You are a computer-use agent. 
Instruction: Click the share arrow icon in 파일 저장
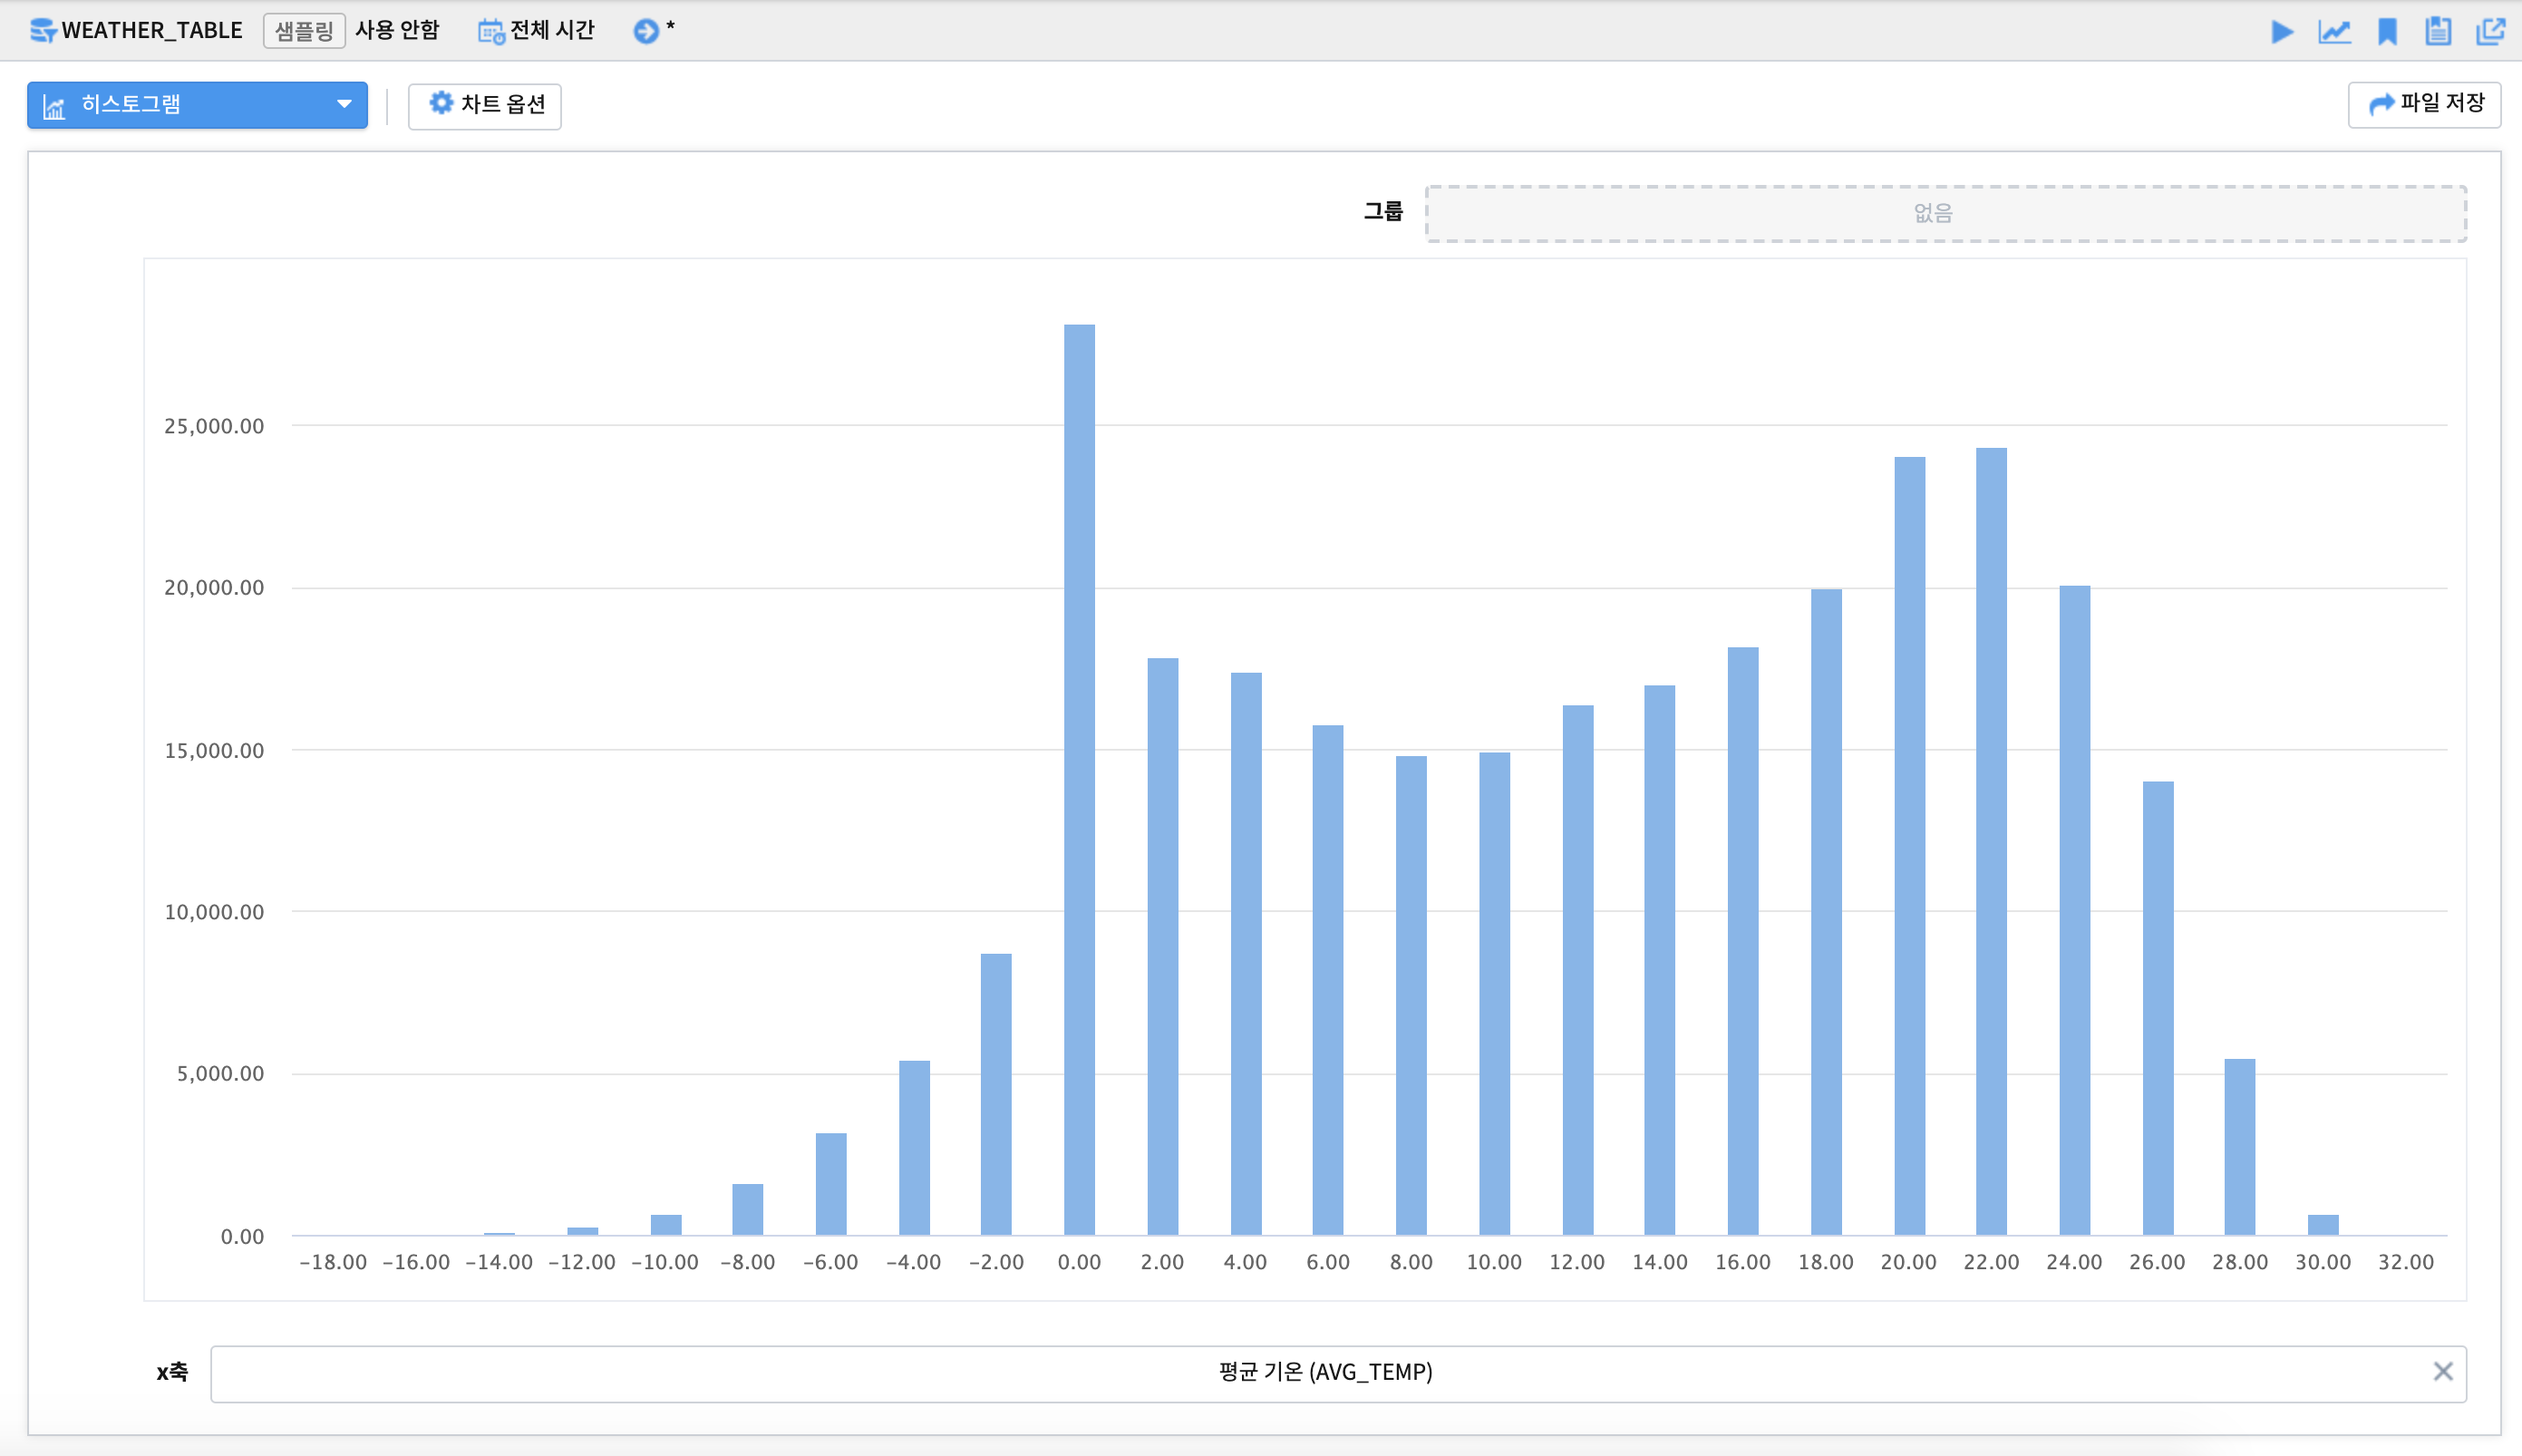2382,104
